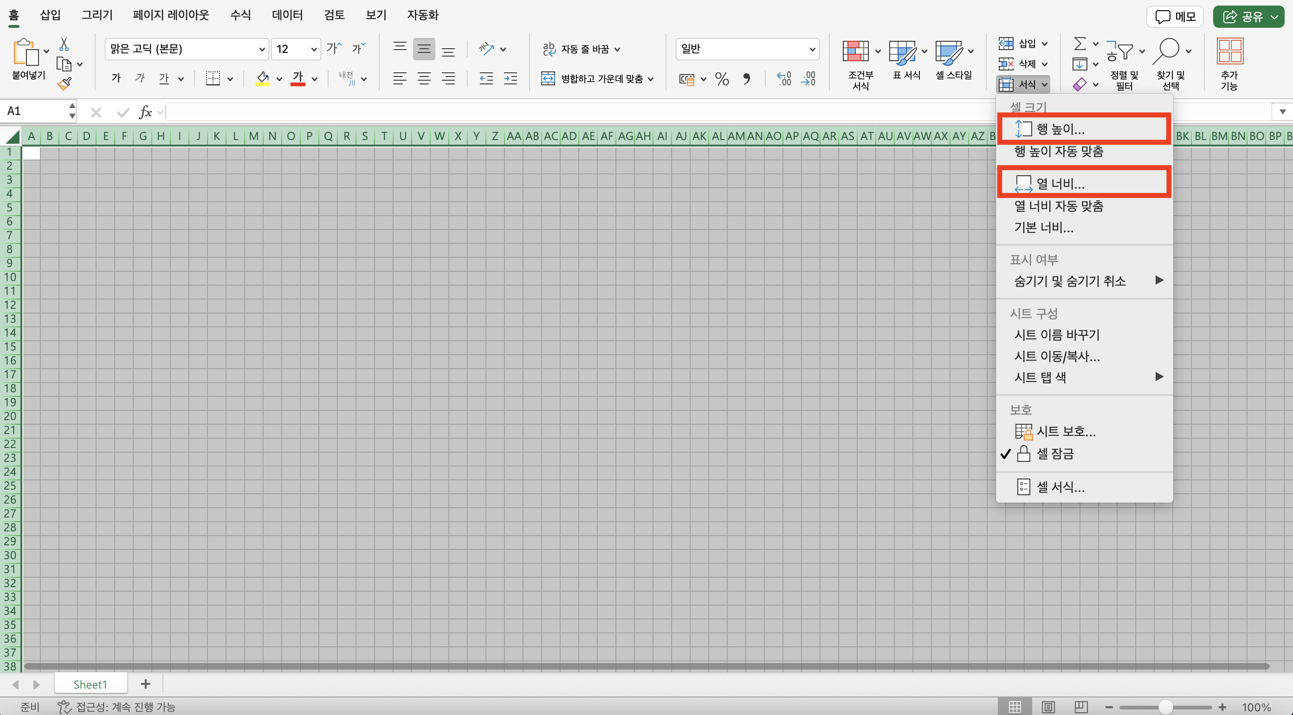Click the Format Painter brush icon
The height and width of the screenshot is (715, 1293).
click(64, 84)
